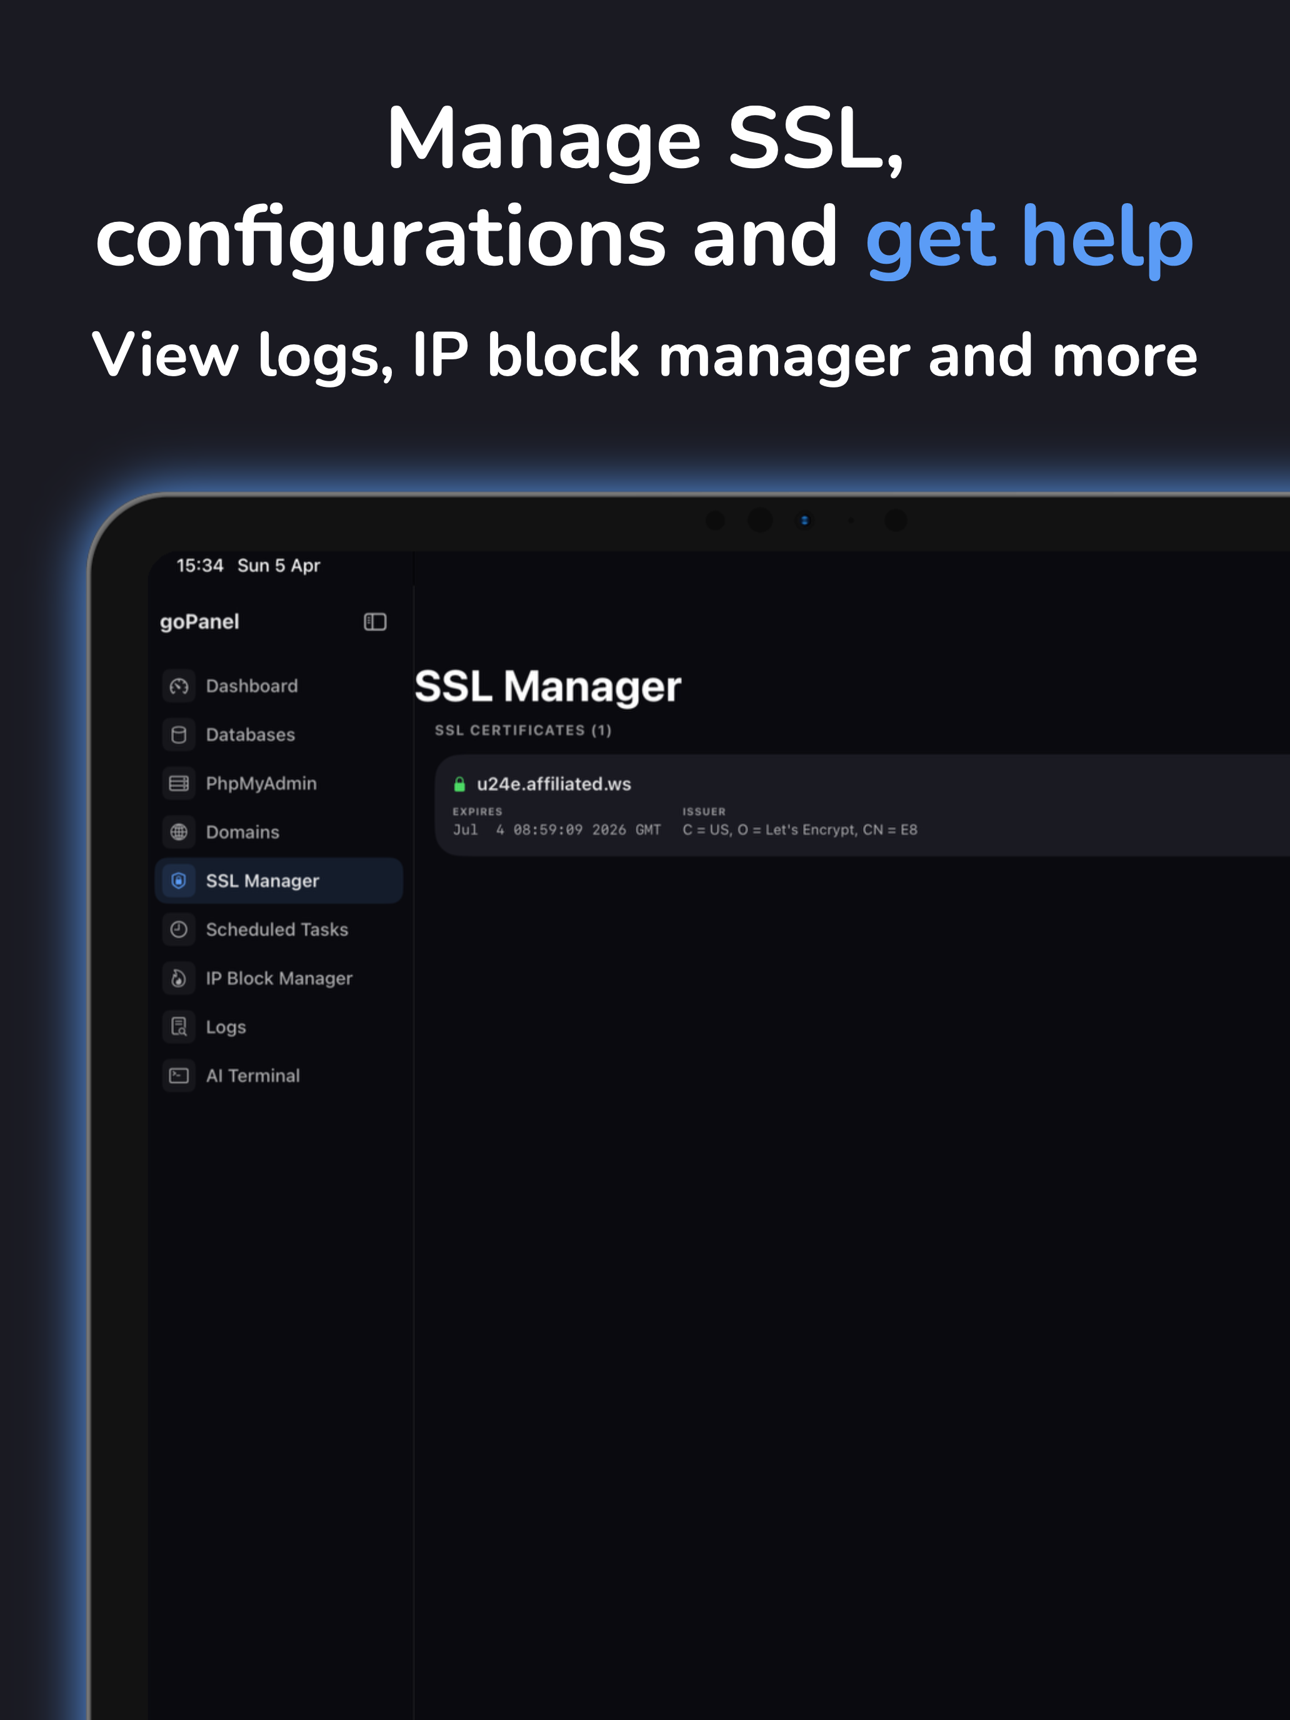This screenshot has height=1720, width=1290.
Task: Click the SSL Manager page heading
Action: [x=548, y=687]
